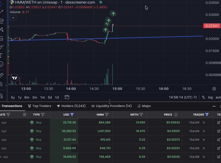Open transaction link for $15,818.52 buy
This screenshot has width=221, height=163.
pyautogui.click(x=219, y=157)
